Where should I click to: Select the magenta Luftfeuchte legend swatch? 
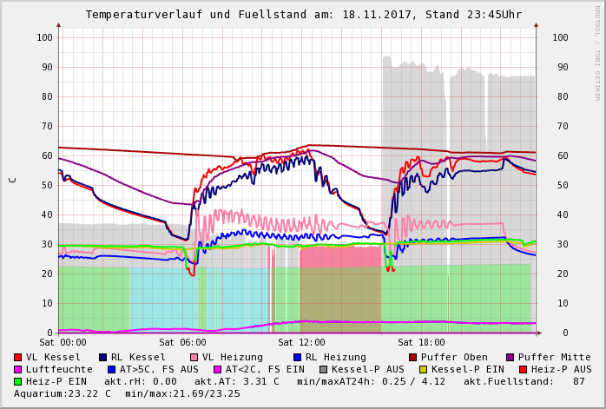tap(18, 369)
